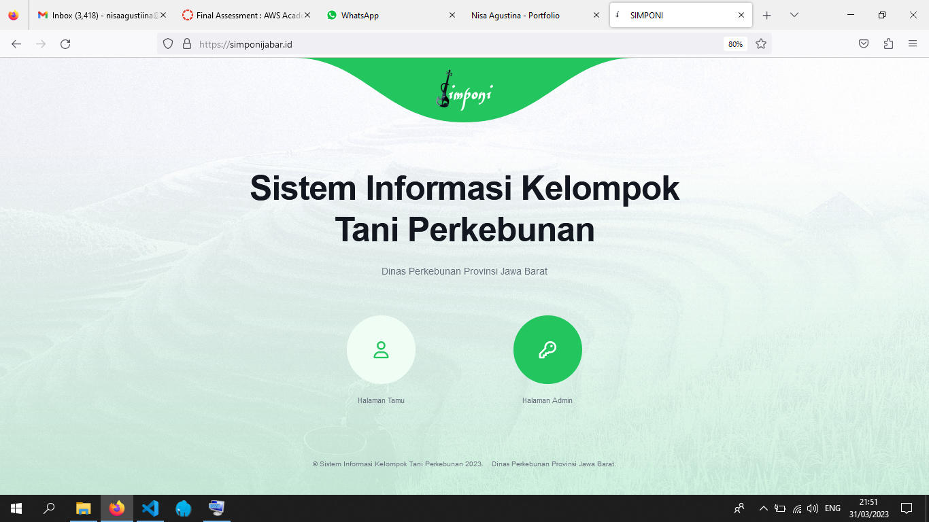929x522 pixels.
Task: Open the Firefox extensions icon
Action: pyautogui.click(x=888, y=44)
